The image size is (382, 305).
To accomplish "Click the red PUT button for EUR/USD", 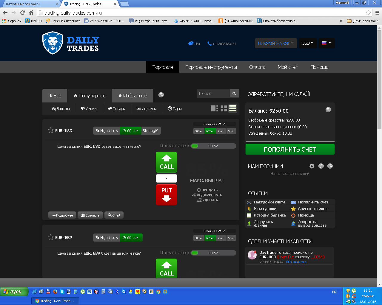I will tap(166, 194).
